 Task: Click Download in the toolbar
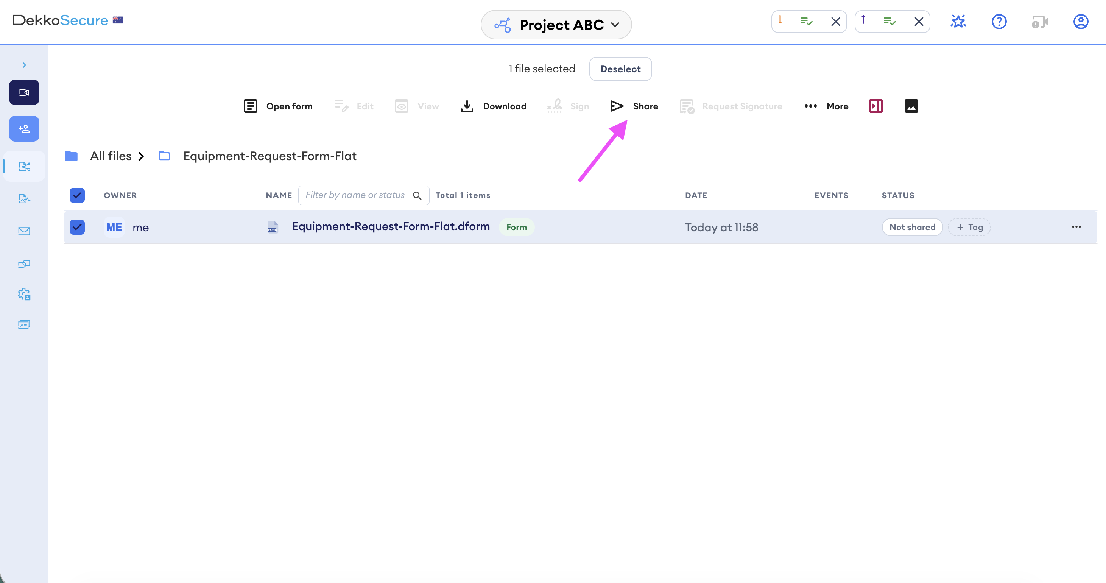point(493,106)
